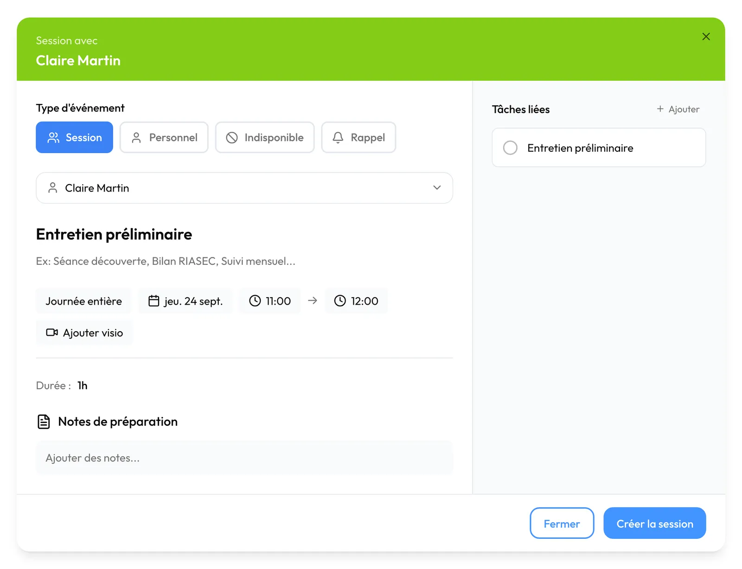Click the clock icon next to 11:00

[255, 301]
